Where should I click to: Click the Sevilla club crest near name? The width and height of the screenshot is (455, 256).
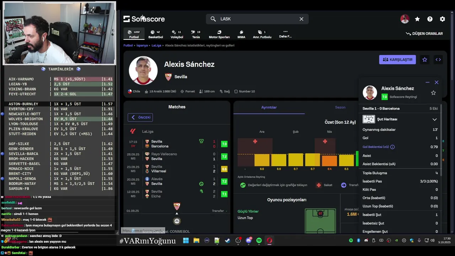(168, 77)
